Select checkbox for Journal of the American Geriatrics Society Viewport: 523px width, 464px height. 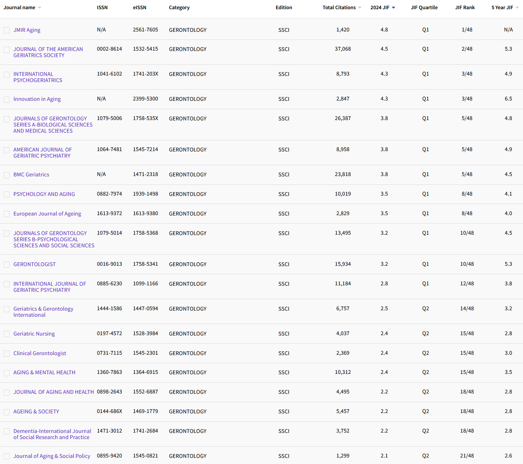(7, 50)
